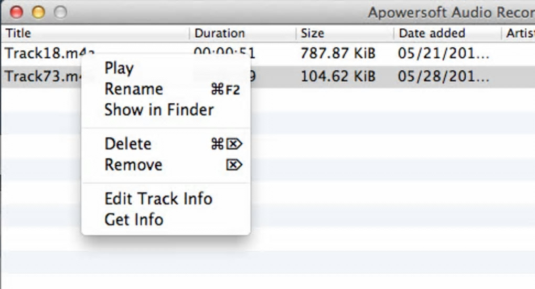Click the Size column header
Viewport: 535px width, 289px height.
[313, 34]
